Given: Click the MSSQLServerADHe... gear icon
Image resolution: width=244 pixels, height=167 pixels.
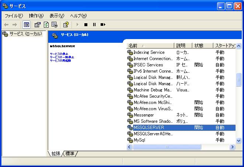Looking at the screenshot, I should point(130,134).
